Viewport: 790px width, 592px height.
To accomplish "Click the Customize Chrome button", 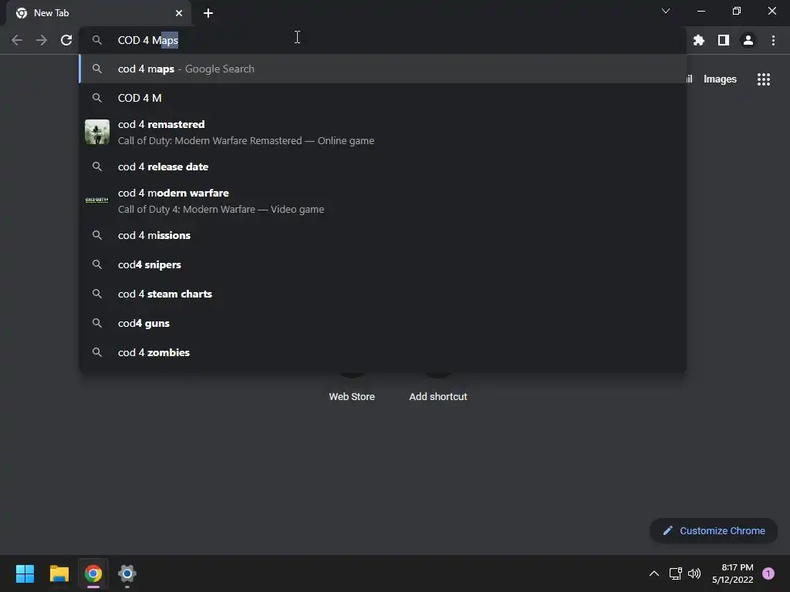I will 714,530.
